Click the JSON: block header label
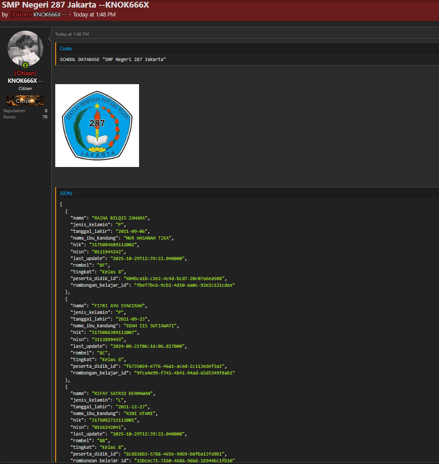This screenshot has width=439, height=464. [66, 193]
